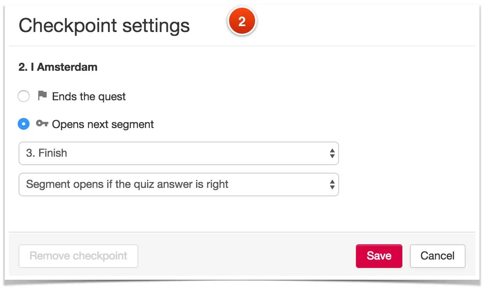Click empty dialog area right of segment dropdowns
Viewport: 485px width, 289px height.
click(407, 169)
